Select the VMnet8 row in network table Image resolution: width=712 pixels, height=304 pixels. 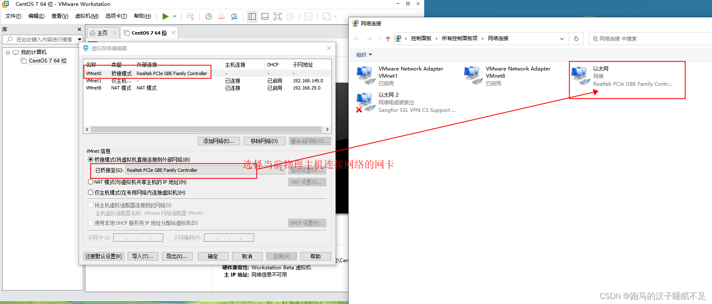[x=207, y=88]
